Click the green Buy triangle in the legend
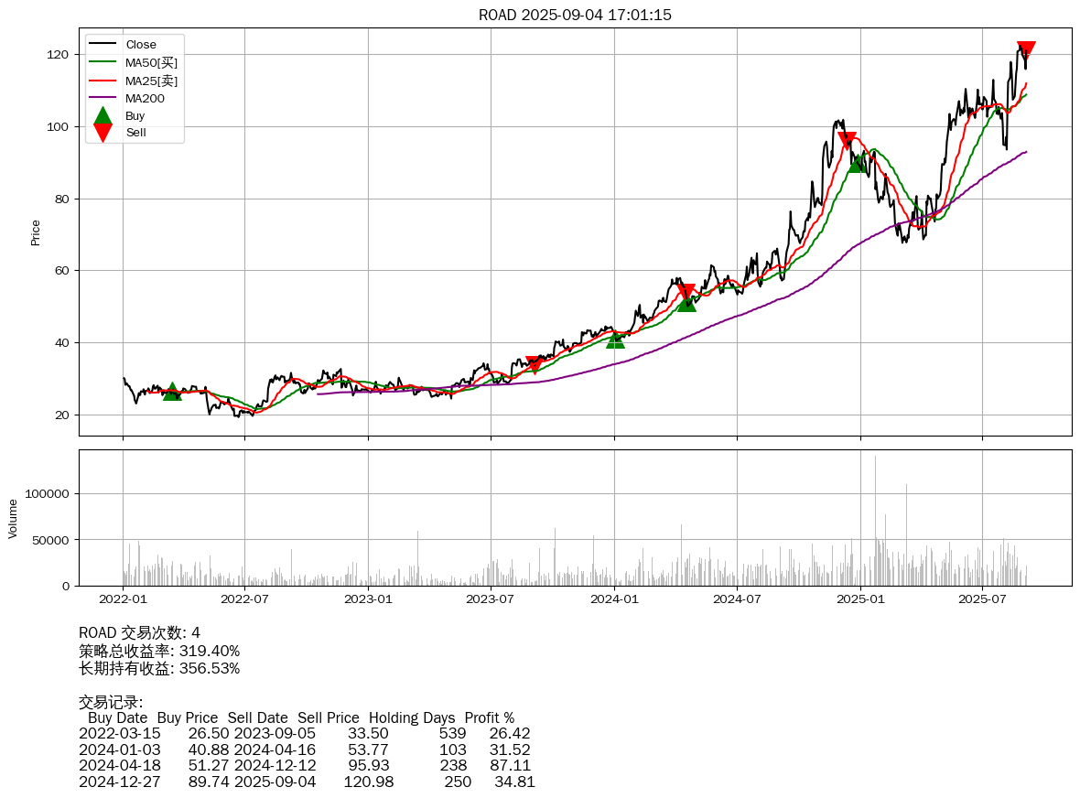Viewport: 1080px width, 798px height. [103, 116]
